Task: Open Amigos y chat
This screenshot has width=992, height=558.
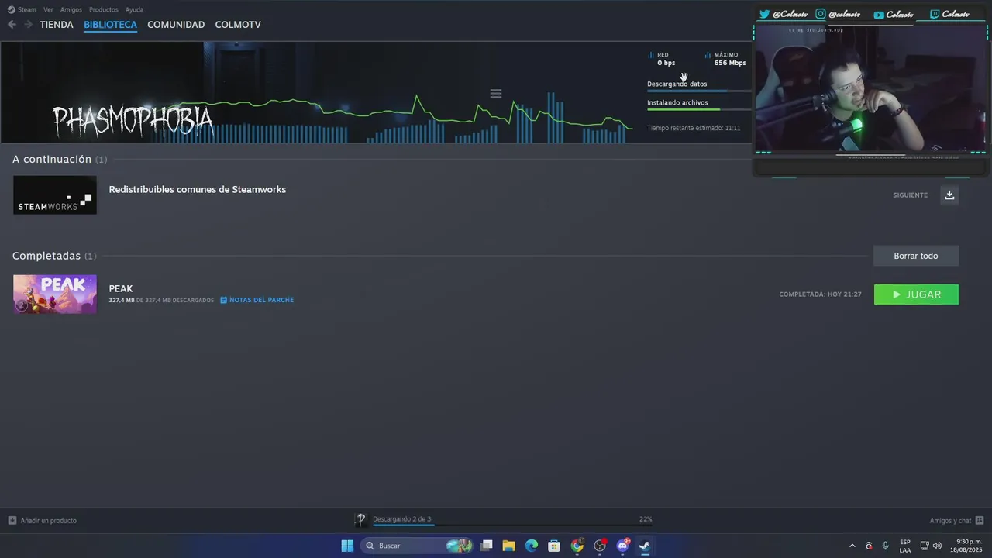Action: pyautogui.click(x=956, y=521)
